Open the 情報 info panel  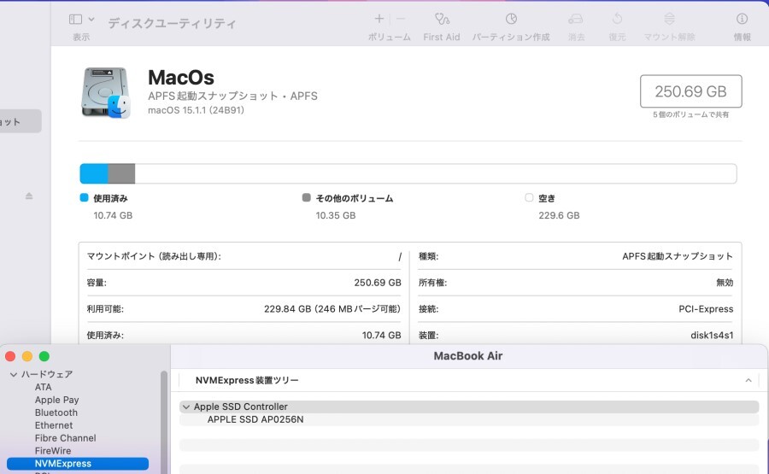[742, 19]
